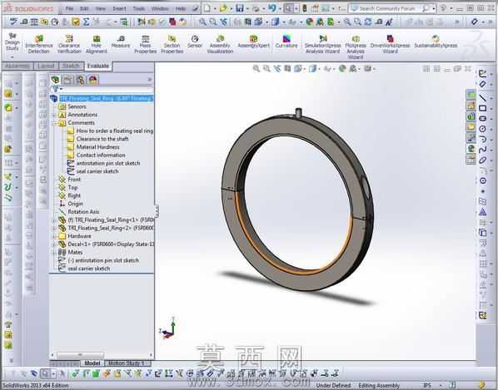
Task: Open the Tools menu
Action: [139, 9]
